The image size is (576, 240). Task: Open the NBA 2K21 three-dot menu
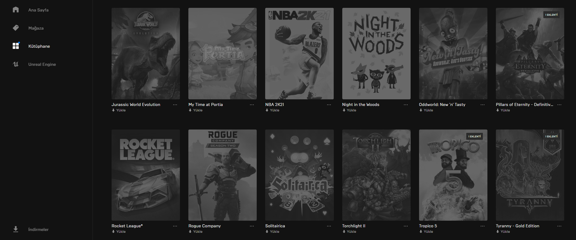pos(329,105)
